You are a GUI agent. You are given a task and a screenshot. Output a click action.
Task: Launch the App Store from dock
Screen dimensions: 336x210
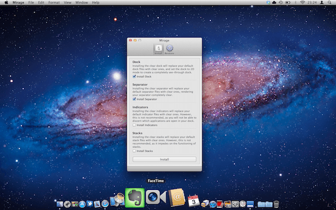click(x=82, y=204)
